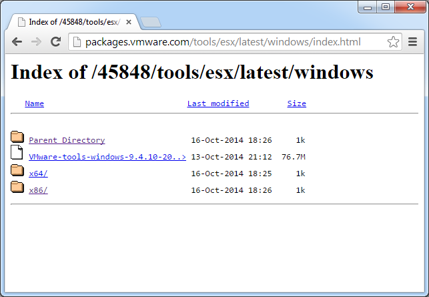Screen dimensions: 429x297
Task: Sort listing by Last modified column
Action: (x=218, y=103)
